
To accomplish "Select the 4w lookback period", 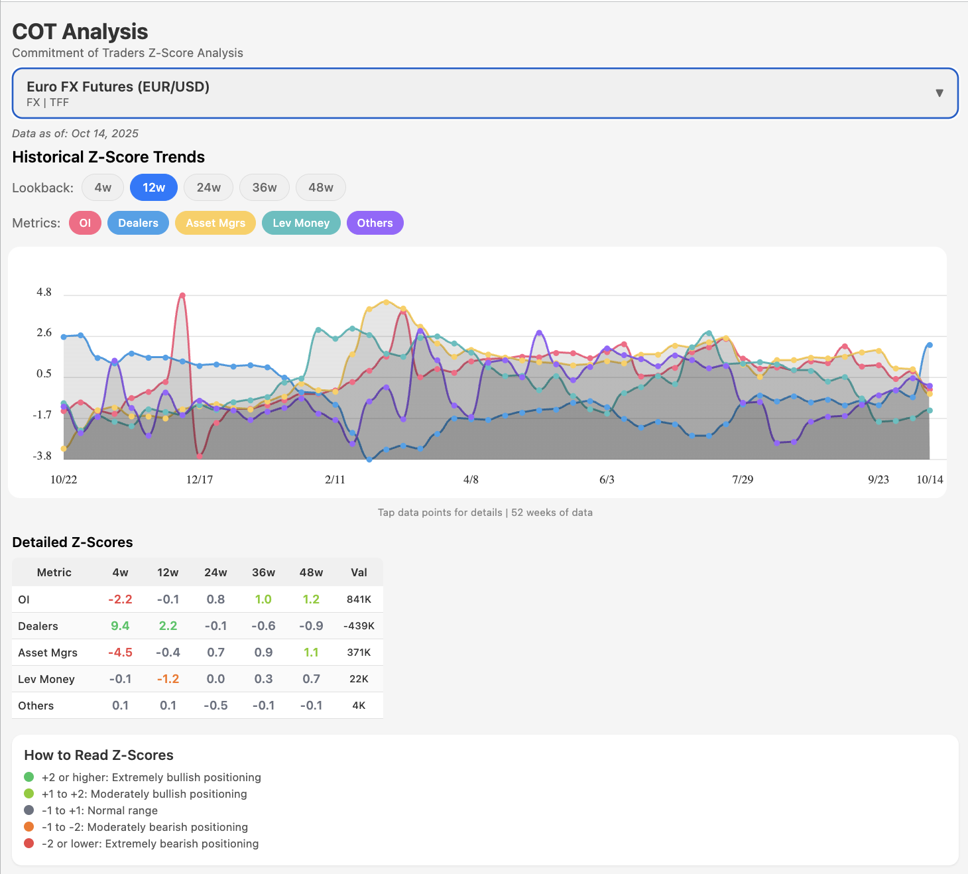I will 103,188.
